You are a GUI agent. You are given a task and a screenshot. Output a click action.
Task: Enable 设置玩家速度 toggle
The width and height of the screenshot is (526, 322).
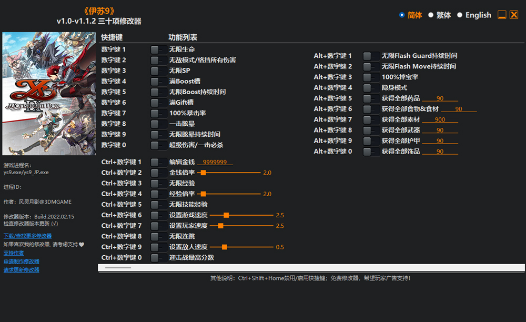click(x=158, y=226)
